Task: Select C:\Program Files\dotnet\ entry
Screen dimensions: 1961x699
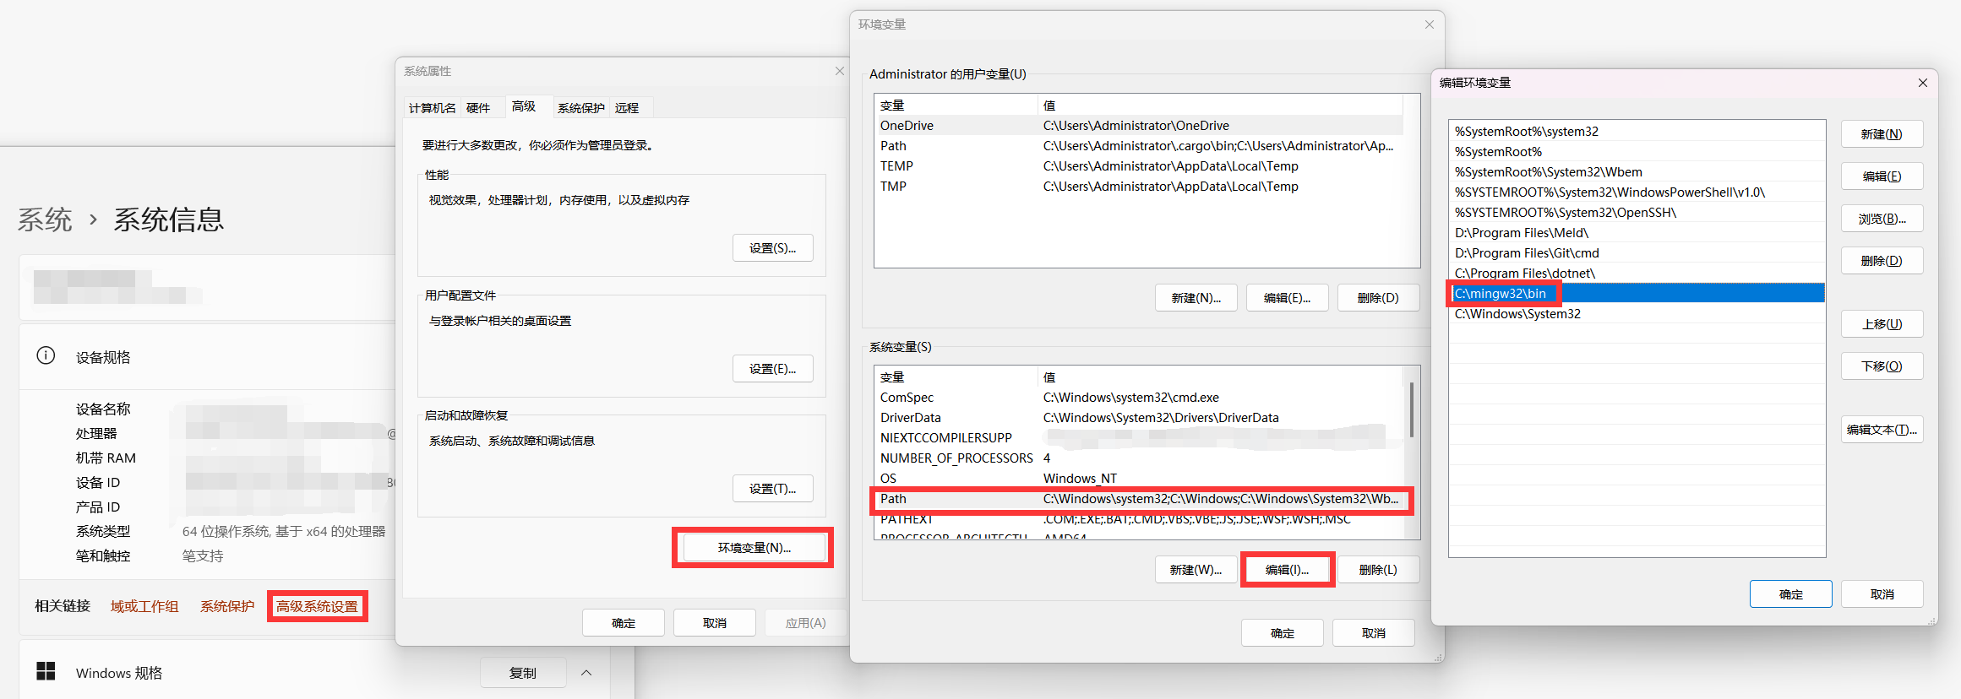Action: click(1637, 274)
